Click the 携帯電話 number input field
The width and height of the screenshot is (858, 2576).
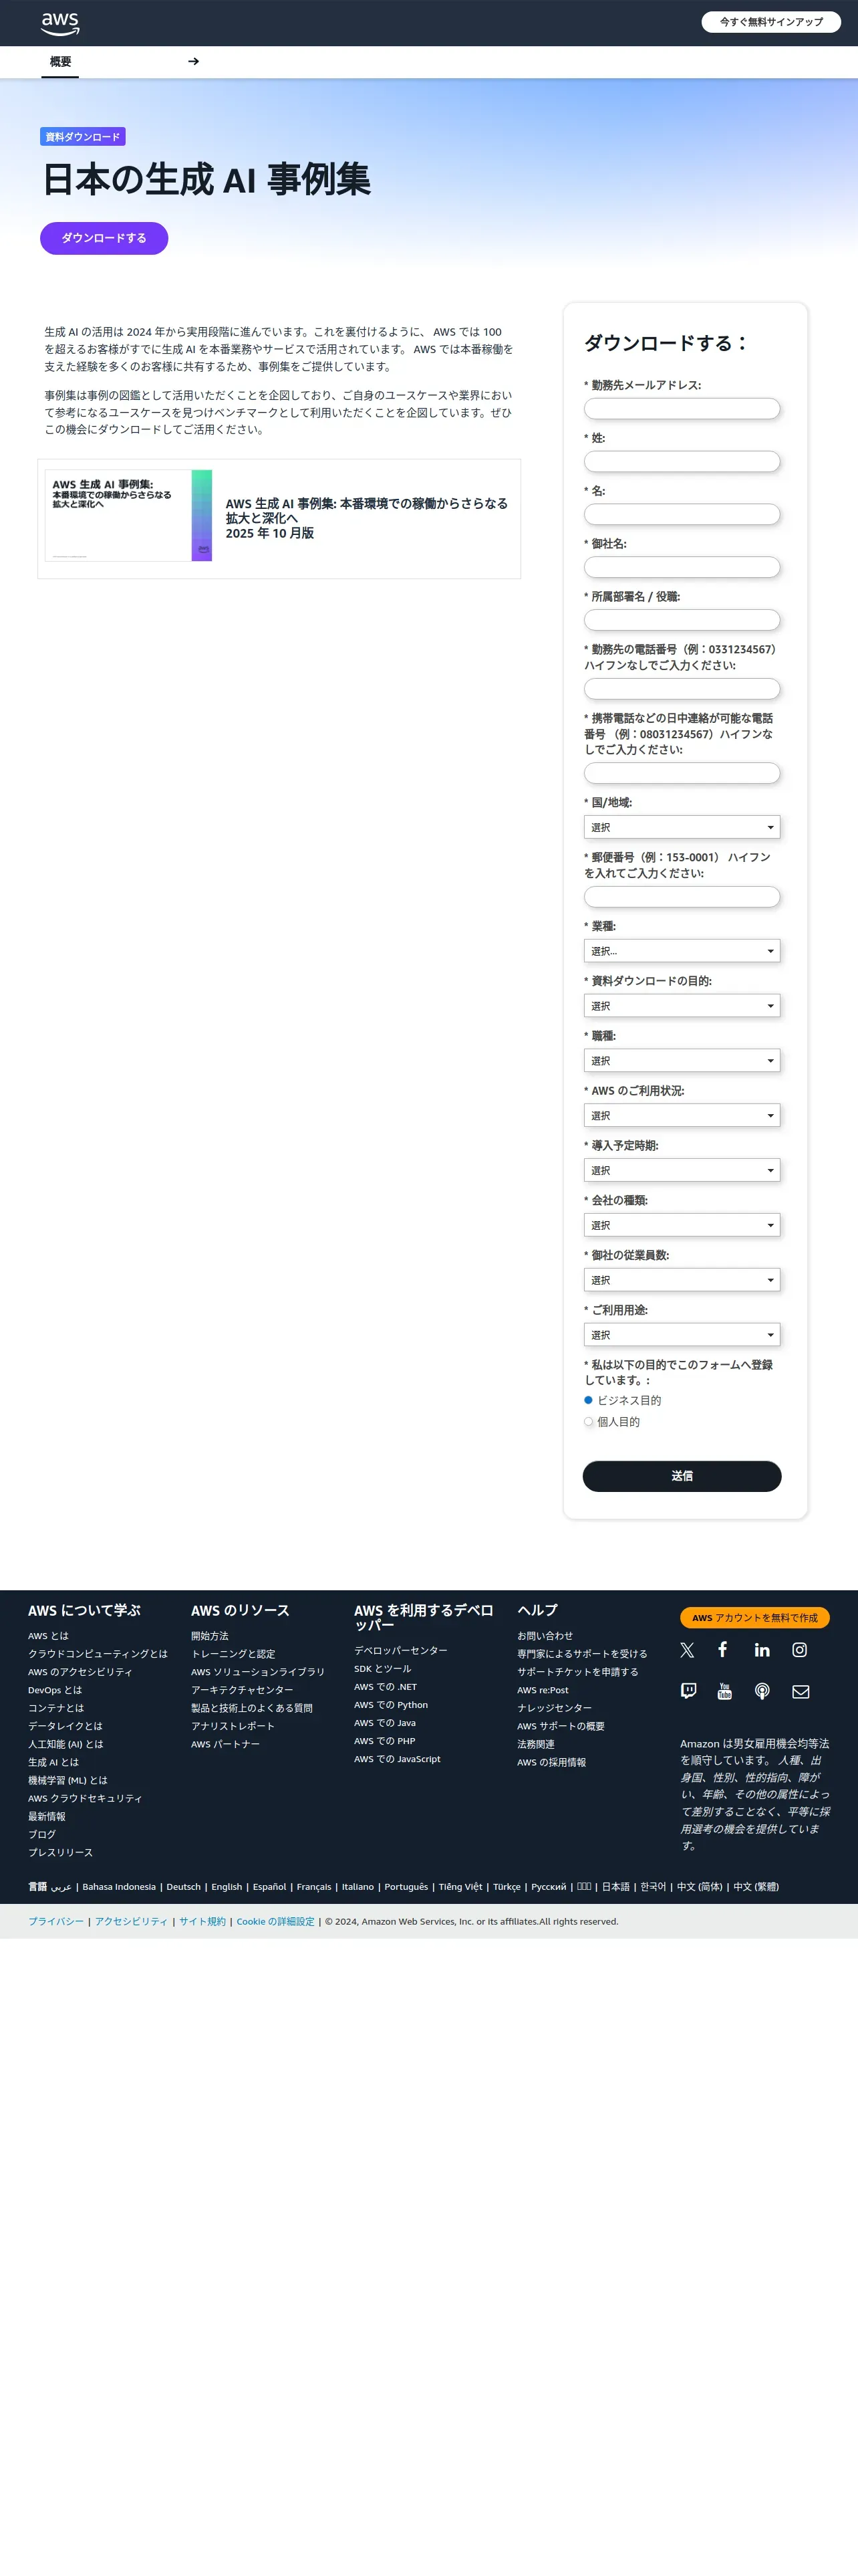click(682, 773)
